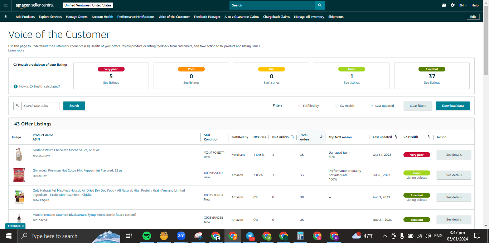Viewport: 489px width, 243px height.
Task: Click the Edit bookmarks button
Action: click(473, 17)
